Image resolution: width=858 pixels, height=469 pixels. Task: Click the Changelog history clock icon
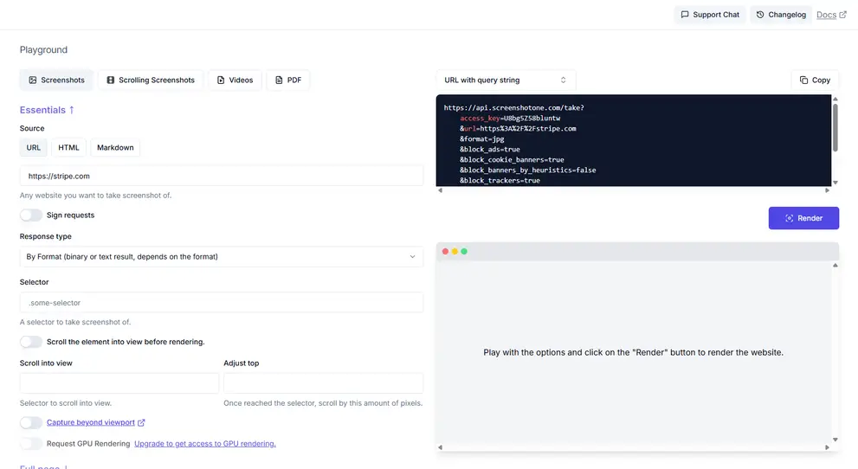point(760,15)
